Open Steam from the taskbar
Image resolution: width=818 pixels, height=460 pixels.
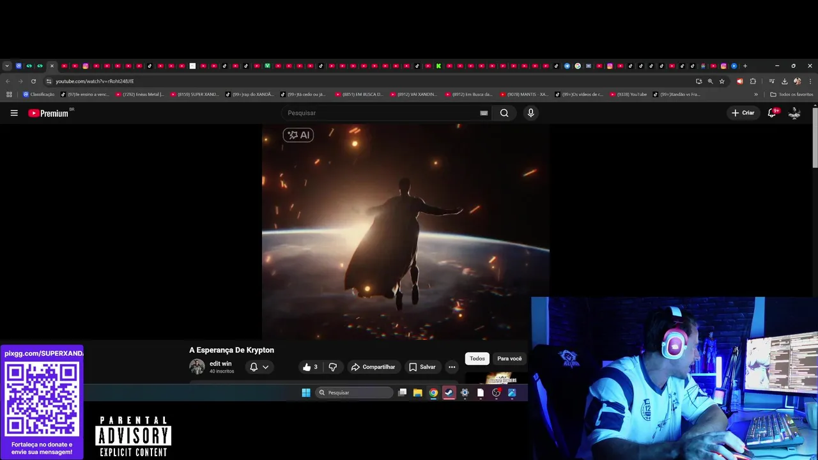pos(449,392)
